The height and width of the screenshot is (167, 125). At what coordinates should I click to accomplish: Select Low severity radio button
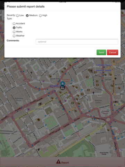(x=17, y=16)
